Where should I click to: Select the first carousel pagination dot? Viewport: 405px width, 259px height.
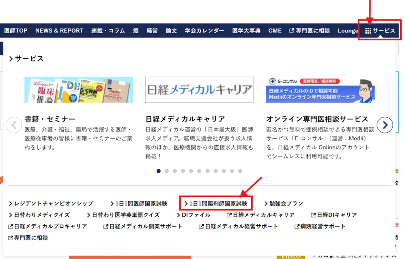pyautogui.click(x=159, y=171)
